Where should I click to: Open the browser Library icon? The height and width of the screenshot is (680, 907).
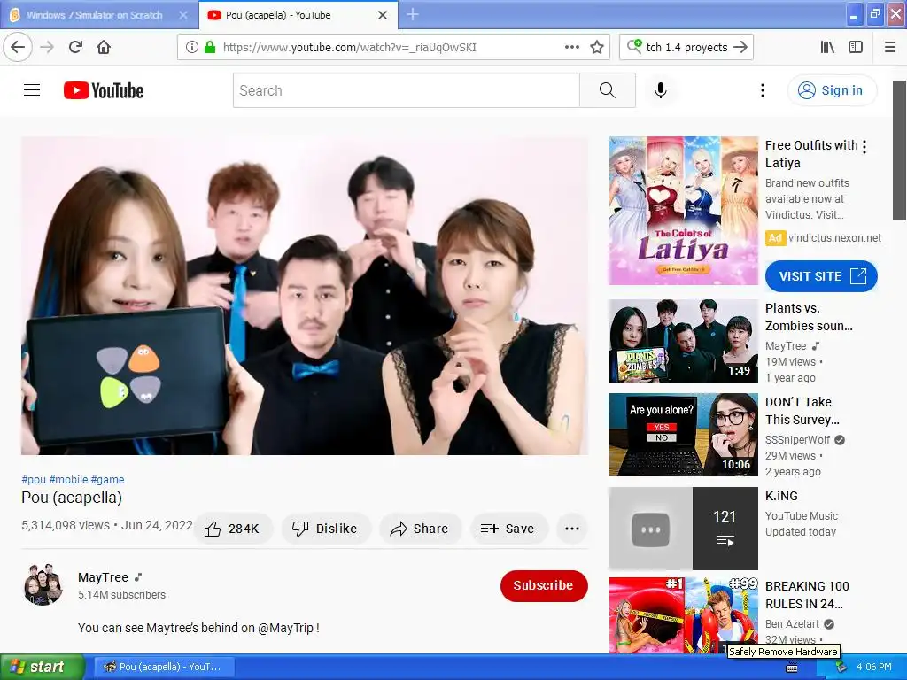[827, 48]
